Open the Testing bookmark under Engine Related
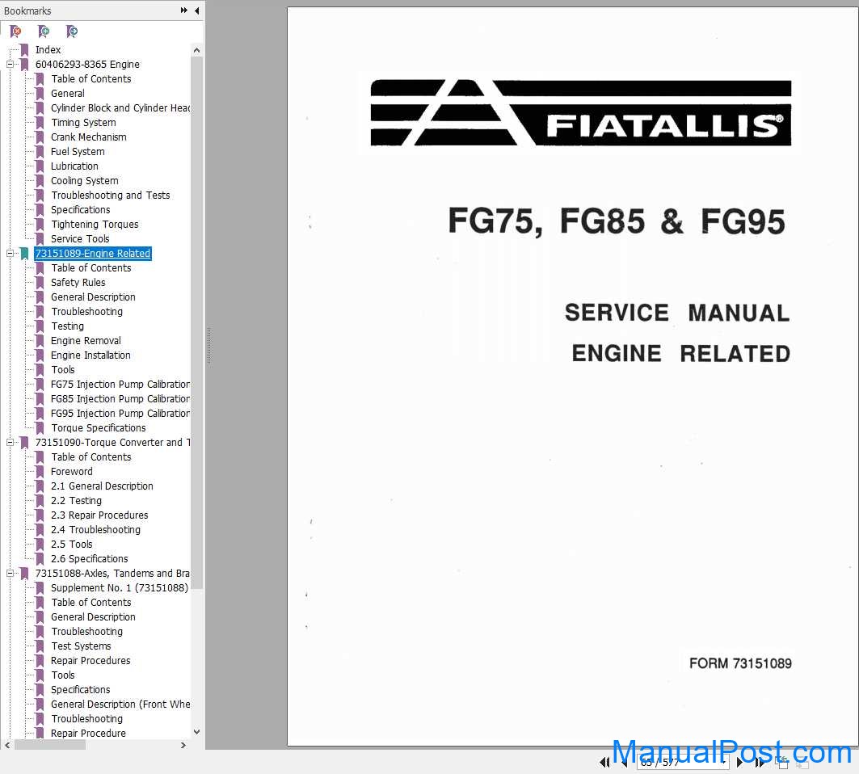859x774 pixels. (x=67, y=326)
